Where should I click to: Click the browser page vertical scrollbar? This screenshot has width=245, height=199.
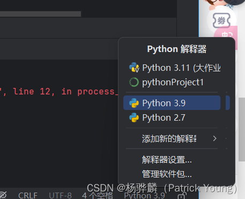[x=242, y=129]
